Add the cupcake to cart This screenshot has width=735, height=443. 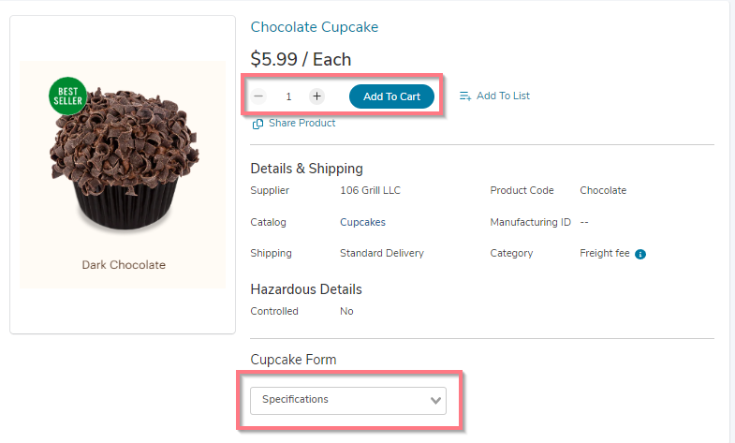point(392,96)
